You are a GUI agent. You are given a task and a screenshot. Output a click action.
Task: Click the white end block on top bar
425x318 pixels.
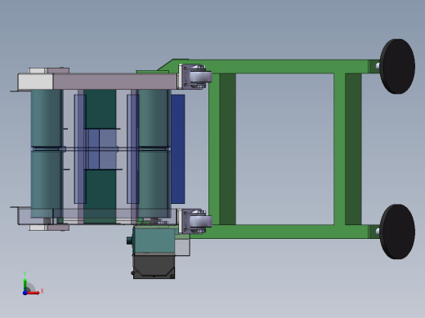coord(35,82)
